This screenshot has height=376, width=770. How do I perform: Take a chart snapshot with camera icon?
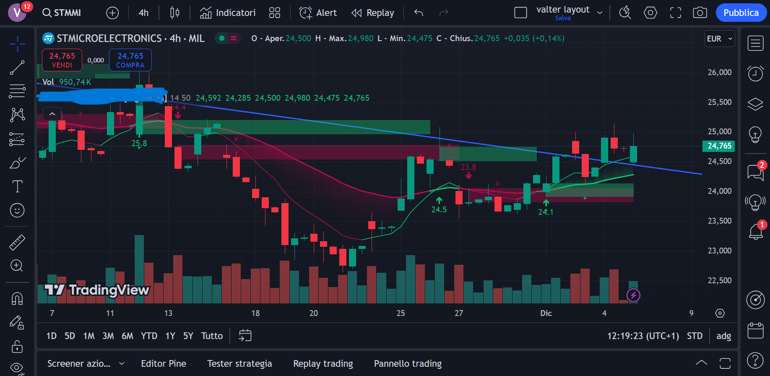pos(700,13)
